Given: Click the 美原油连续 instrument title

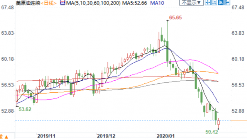Looking at the screenshot, I should [28, 3].
